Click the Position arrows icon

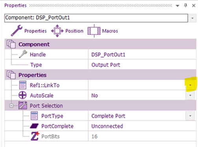coord(57,31)
